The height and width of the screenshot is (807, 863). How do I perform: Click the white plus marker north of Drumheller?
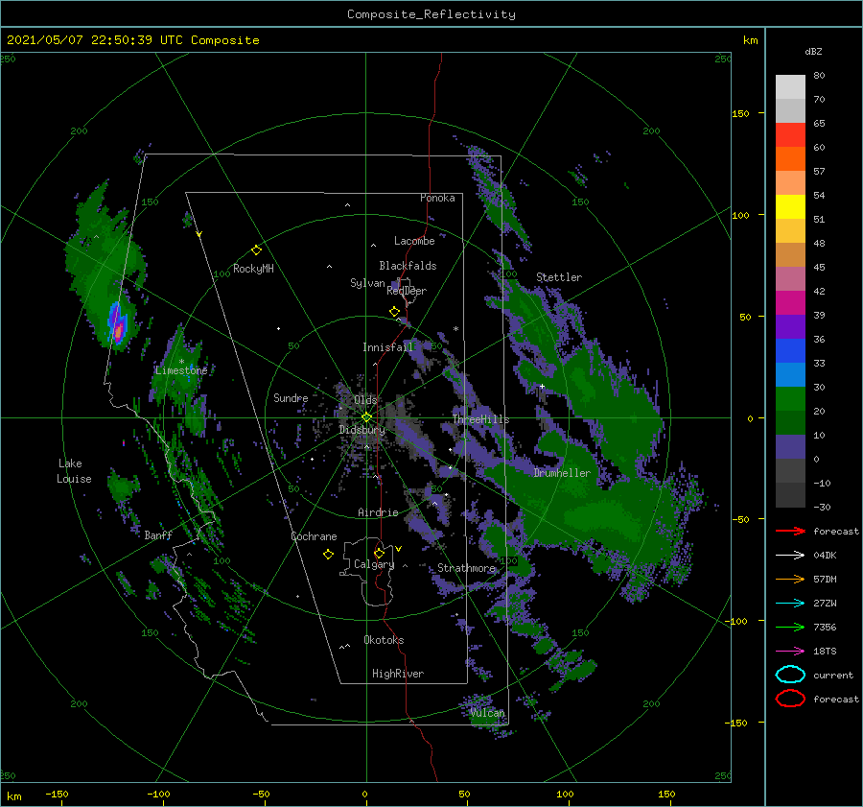[x=542, y=387]
